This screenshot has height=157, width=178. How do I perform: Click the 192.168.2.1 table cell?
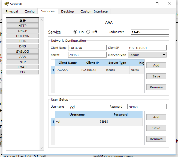pyautogui.click(x=92, y=70)
